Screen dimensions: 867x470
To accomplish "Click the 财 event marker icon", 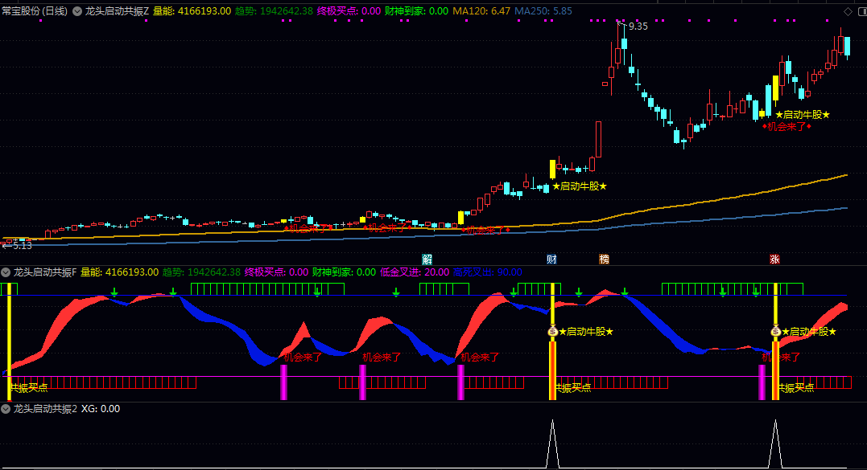I will pos(551,259).
